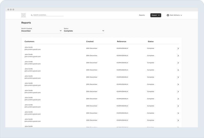Click the Status column header in table
Image resolution: width=204 pixels, height=138 pixels.
pos(151,41)
